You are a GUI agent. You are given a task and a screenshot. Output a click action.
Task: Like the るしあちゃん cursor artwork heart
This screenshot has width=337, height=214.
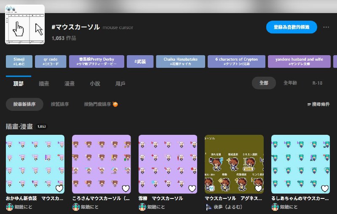tap(324, 188)
